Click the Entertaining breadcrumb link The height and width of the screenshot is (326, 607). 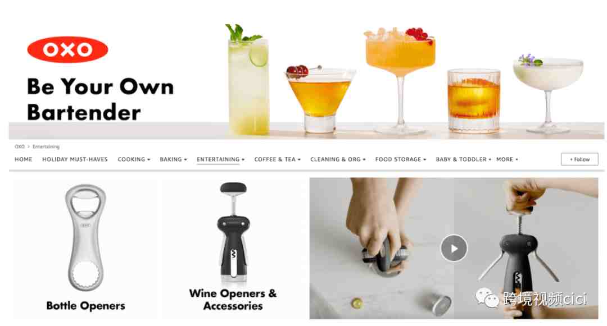[46, 147]
